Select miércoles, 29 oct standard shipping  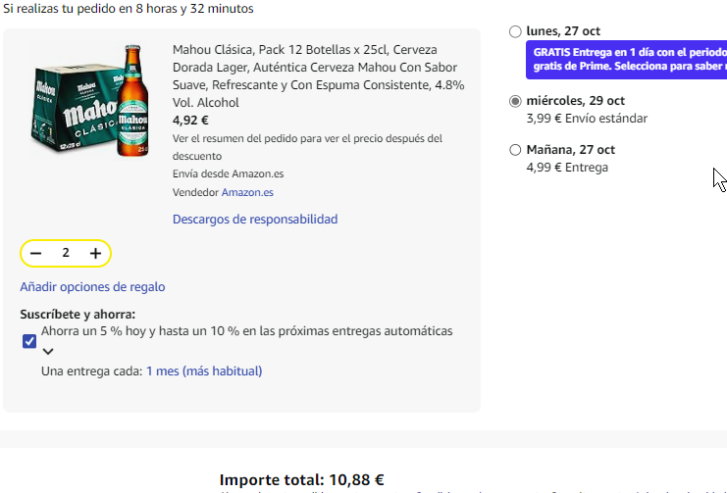click(x=515, y=101)
